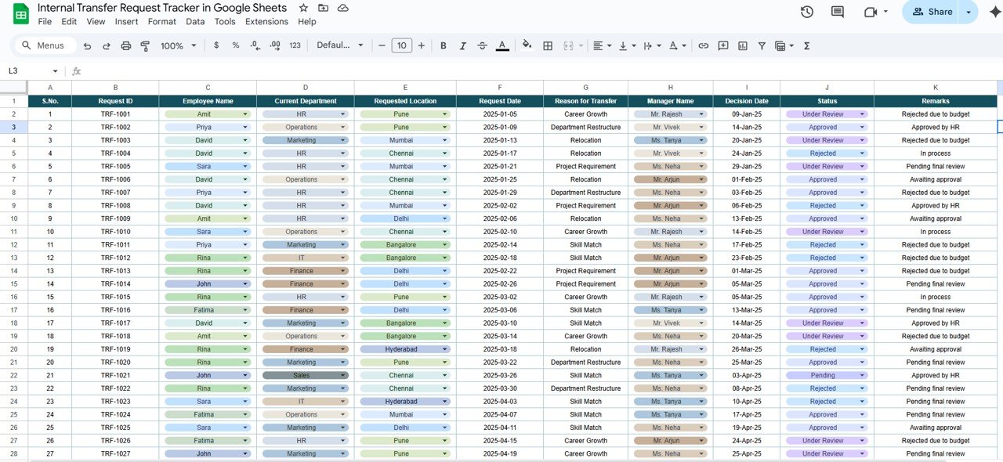
Task: Click the undo icon in toolbar
Action: [87, 46]
